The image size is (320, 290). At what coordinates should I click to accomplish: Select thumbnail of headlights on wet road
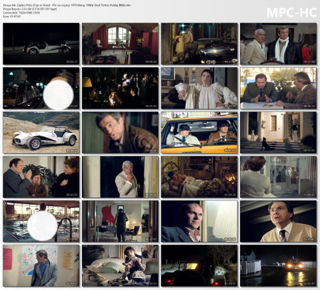point(278,266)
